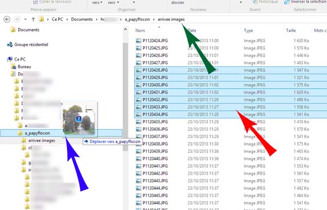Click Inverser la sélection in the ribbon

[306, 2]
